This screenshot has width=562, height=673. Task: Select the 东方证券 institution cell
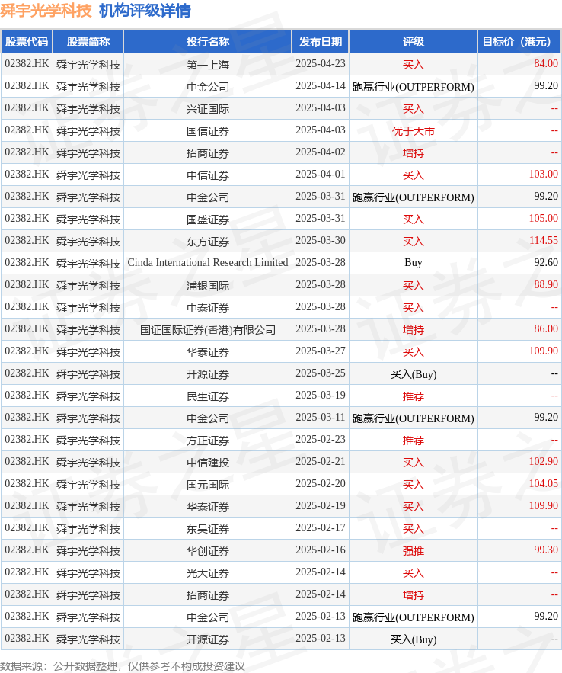(208, 242)
